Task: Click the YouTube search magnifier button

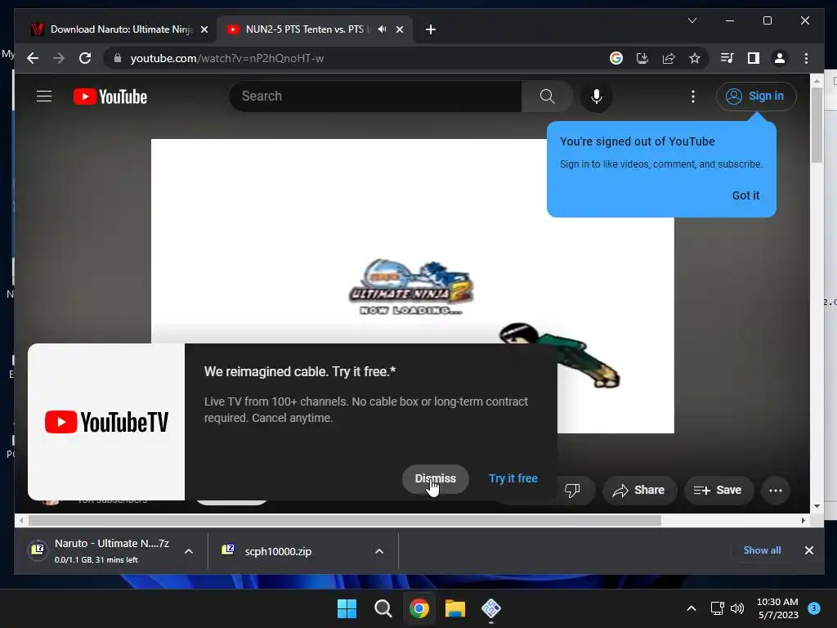Action: pyautogui.click(x=547, y=96)
